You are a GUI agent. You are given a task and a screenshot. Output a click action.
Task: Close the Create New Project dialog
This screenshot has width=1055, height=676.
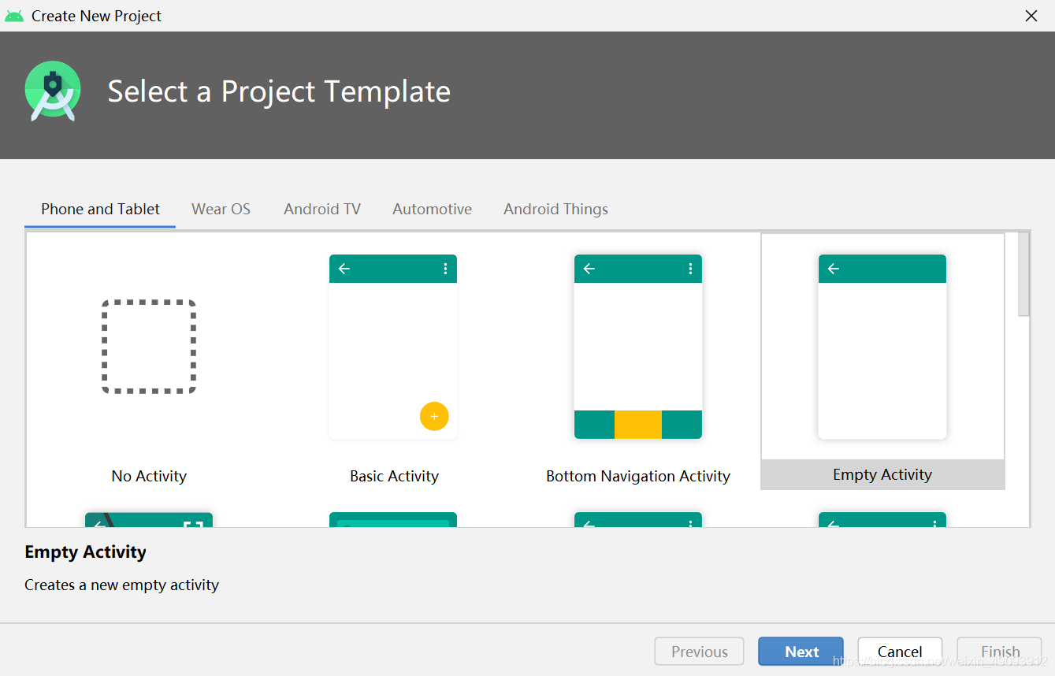(x=1031, y=16)
